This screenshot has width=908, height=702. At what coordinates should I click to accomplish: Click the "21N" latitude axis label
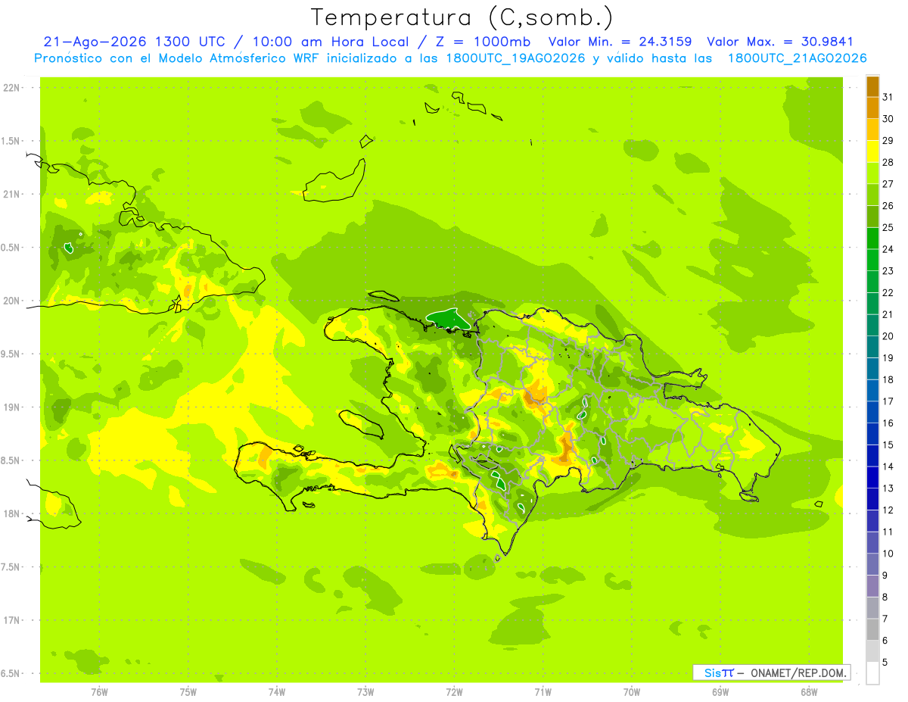click(12, 194)
